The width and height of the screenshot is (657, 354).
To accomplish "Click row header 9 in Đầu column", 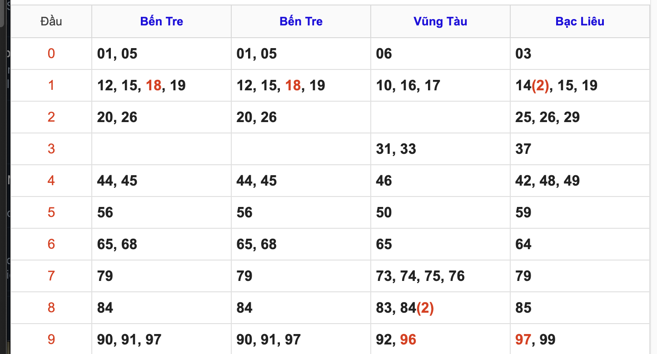I will 51,339.
